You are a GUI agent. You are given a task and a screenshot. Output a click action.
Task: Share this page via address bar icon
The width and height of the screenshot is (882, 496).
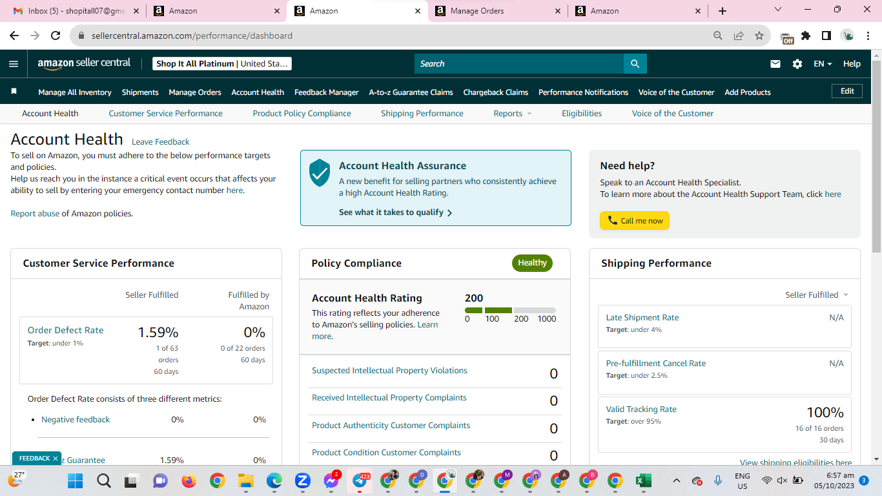click(x=739, y=36)
